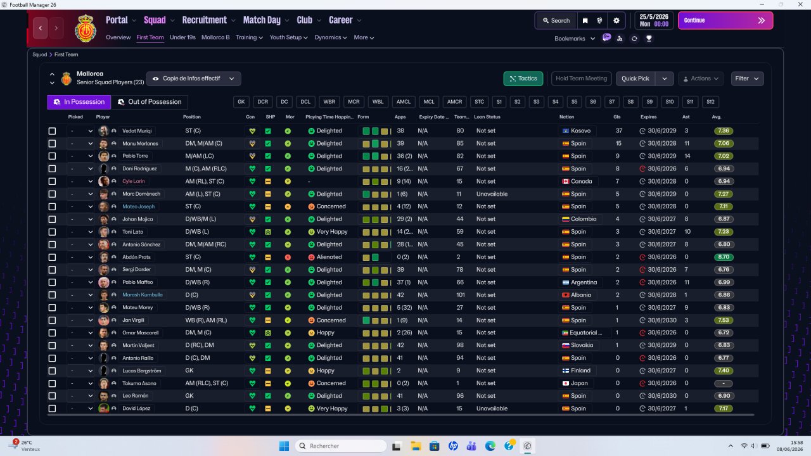Screen dimensions: 811x456
Task: Tick the checkbox for David López
Action: [x=52, y=408]
